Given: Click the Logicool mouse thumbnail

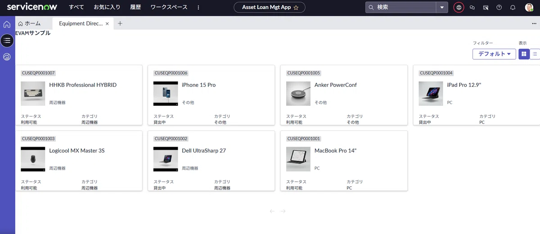Looking at the screenshot, I should coord(33,159).
